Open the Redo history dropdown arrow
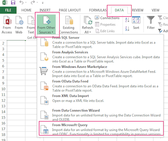Image resolution: width=168 pixels, height=141 pixels. [x=37, y=2]
